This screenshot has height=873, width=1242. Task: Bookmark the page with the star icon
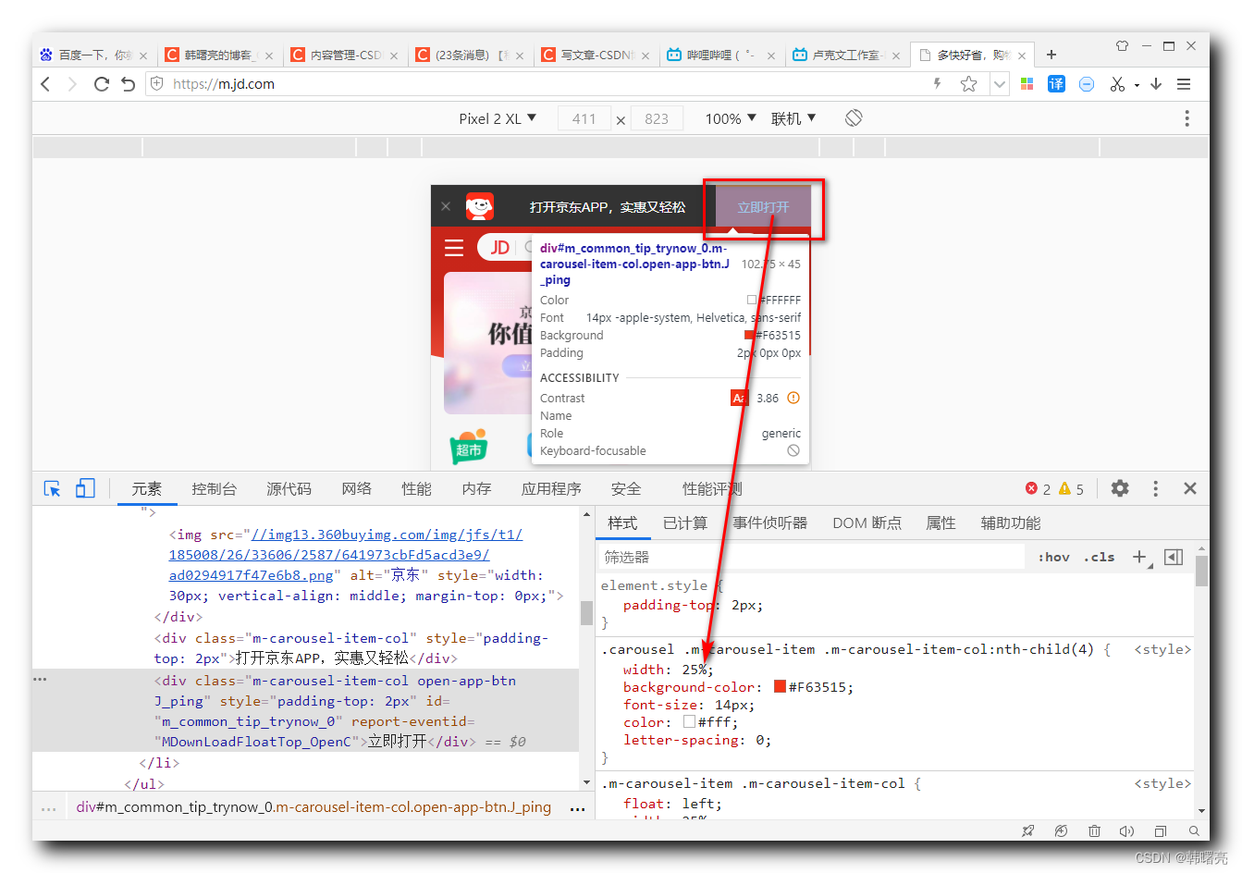coord(968,84)
